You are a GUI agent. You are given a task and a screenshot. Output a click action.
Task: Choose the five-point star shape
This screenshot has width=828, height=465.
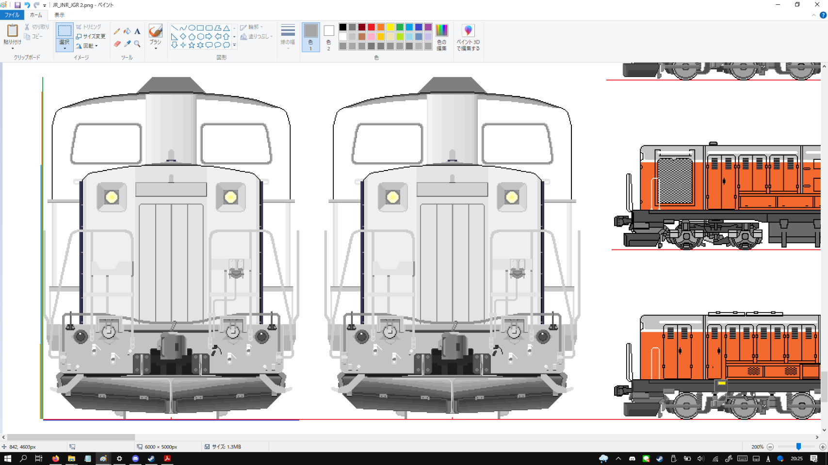192,45
